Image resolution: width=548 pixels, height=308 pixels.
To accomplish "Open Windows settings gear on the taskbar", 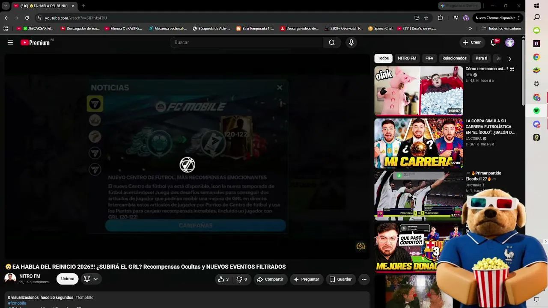I will [x=536, y=84].
